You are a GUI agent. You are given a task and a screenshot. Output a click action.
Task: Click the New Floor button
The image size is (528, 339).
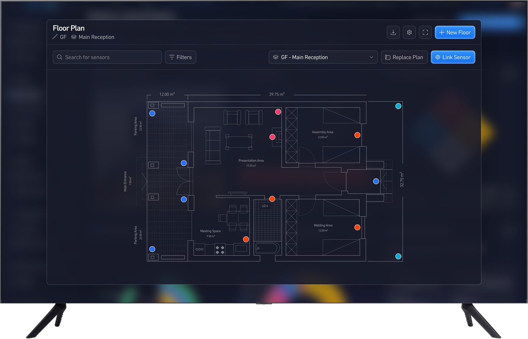(455, 32)
